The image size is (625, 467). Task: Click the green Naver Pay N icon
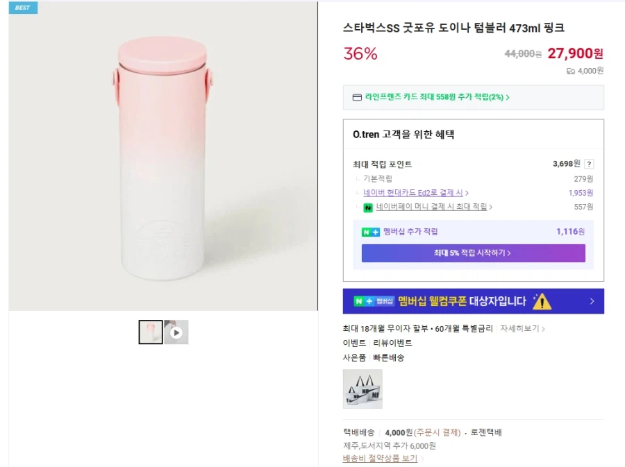coord(367,207)
